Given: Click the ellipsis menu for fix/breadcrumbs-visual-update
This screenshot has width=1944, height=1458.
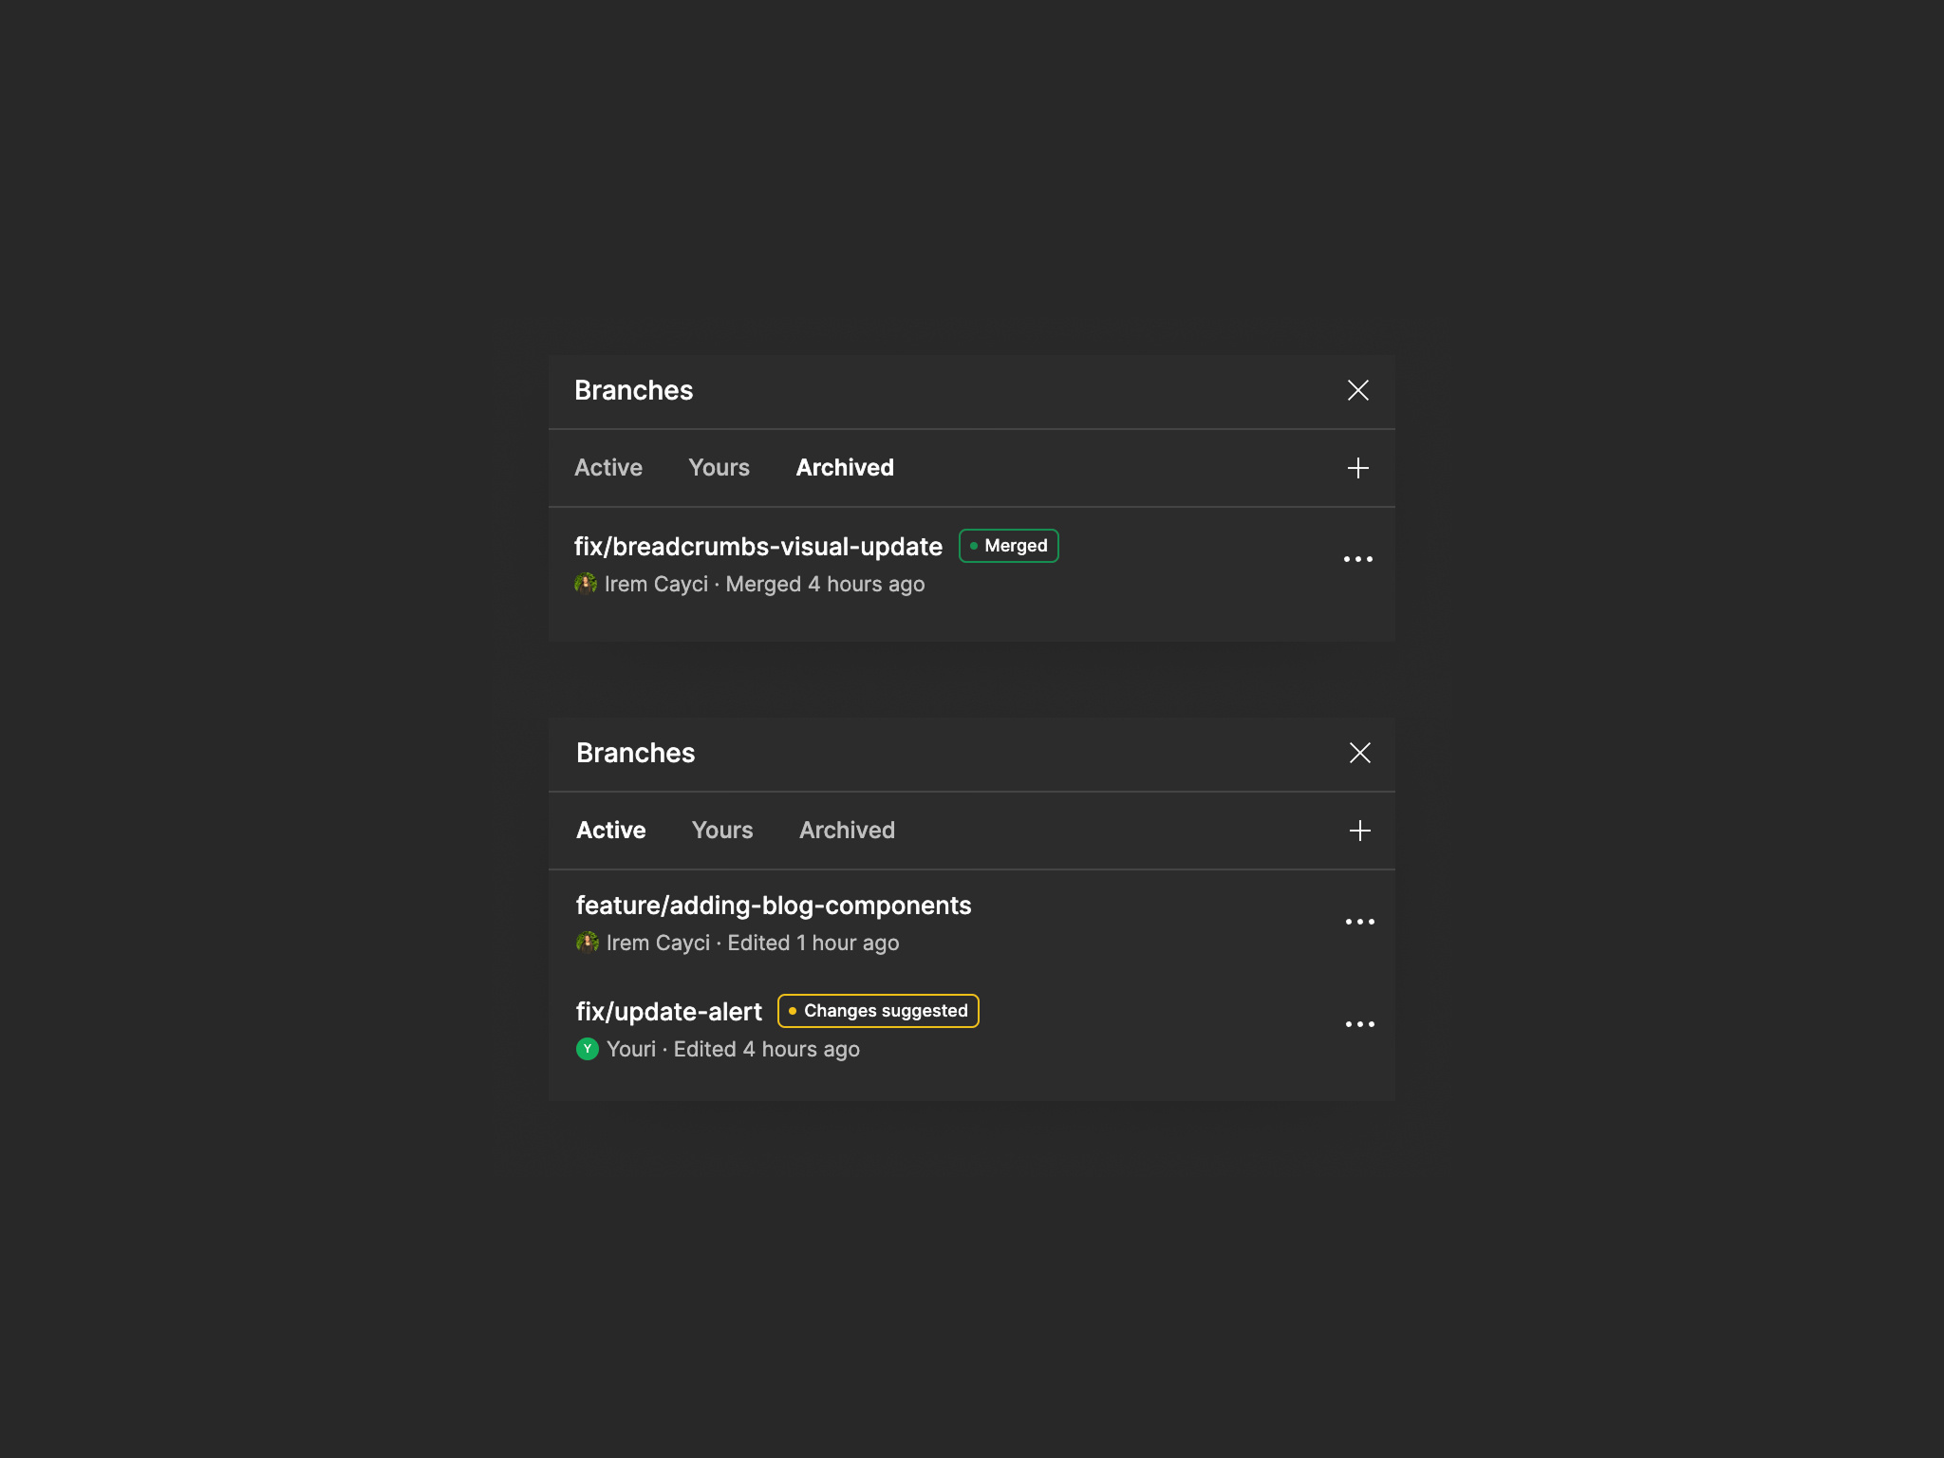Looking at the screenshot, I should [1357, 559].
